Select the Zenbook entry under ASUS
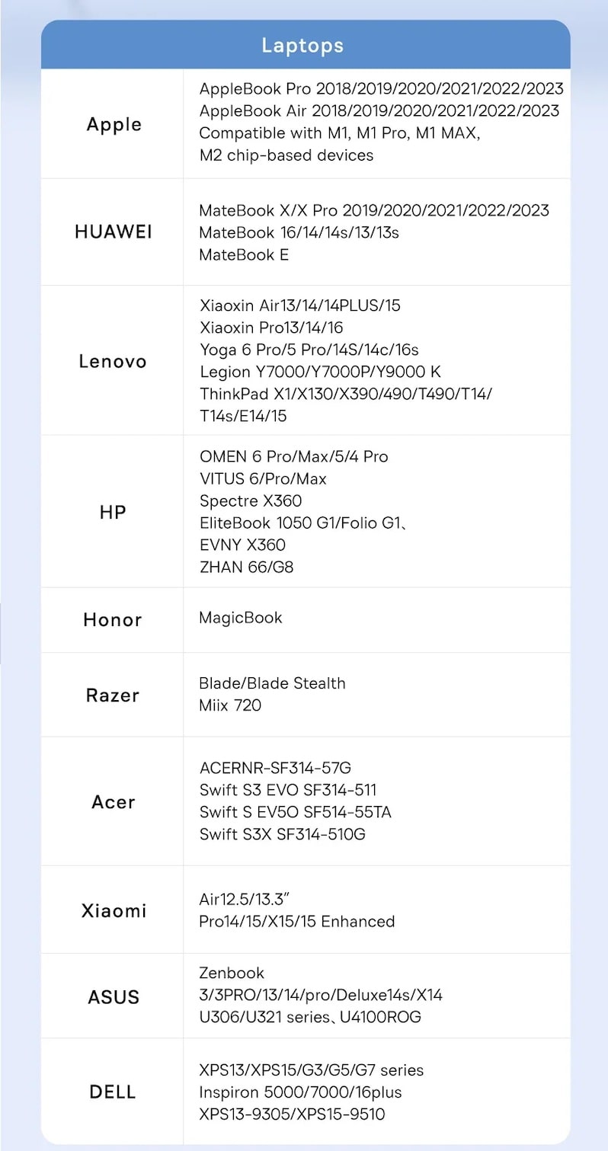The height and width of the screenshot is (1151, 608). point(232,973)
